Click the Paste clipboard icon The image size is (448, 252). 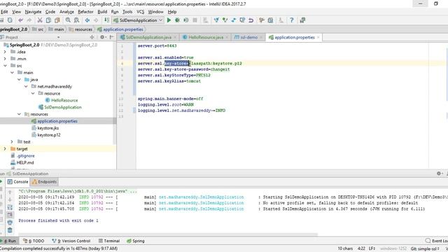(57, 20)
